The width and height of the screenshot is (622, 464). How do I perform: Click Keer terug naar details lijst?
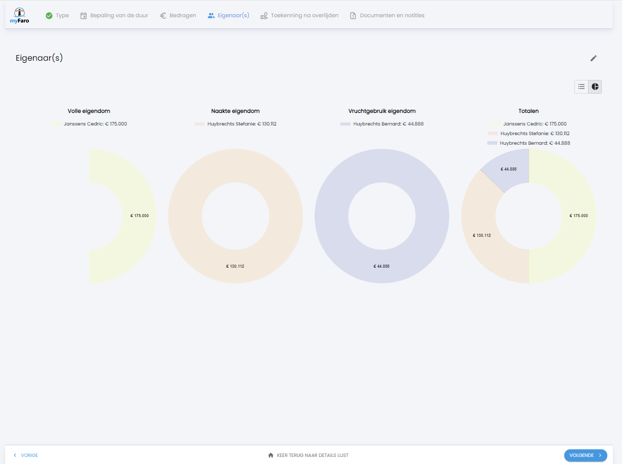(308, 455)
